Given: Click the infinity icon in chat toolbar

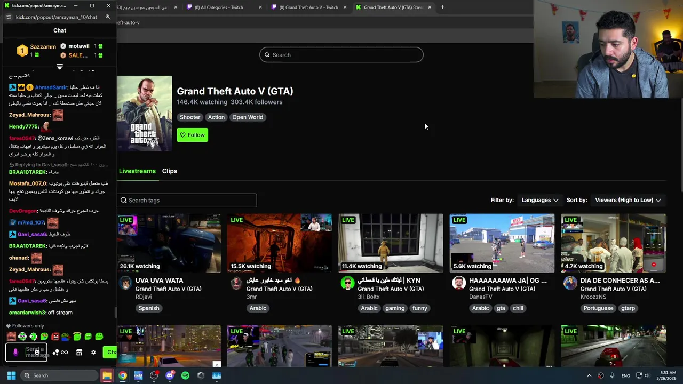Looking at the screenshot, I should point(65,353).
